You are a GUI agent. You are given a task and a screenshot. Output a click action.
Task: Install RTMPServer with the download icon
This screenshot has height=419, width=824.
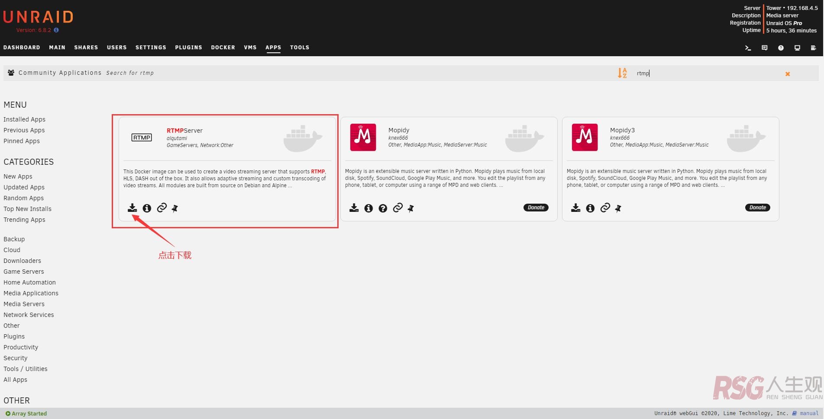(132, 208)
